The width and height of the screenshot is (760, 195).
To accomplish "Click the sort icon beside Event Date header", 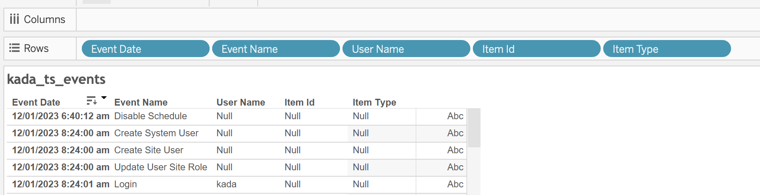I will [91, 100].
